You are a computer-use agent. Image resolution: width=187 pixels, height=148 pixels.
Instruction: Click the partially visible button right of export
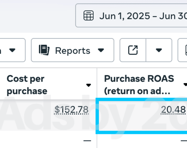(183, 50)
